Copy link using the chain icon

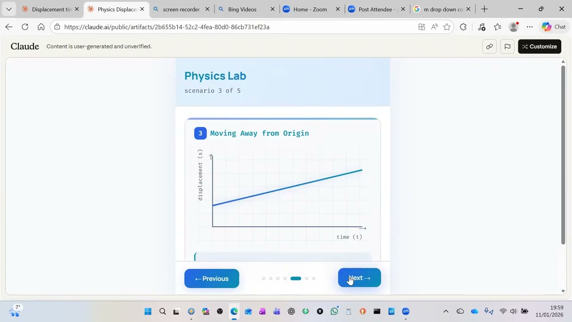click(489, 47)
